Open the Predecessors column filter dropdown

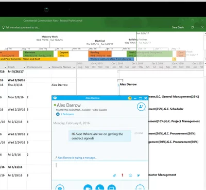[x=49, y=67]
